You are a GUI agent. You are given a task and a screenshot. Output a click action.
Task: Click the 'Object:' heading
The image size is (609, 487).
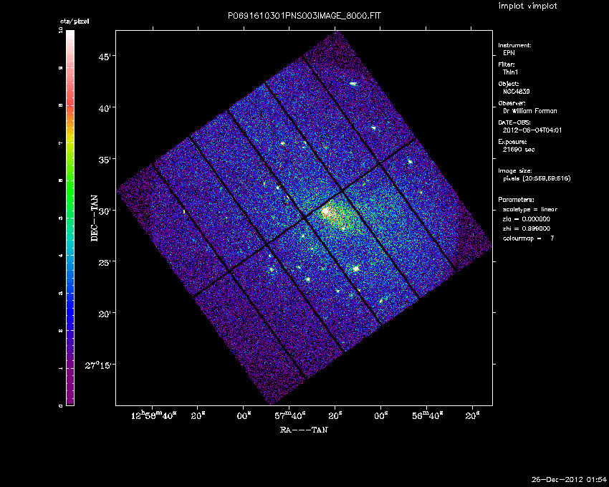point(509,84)
